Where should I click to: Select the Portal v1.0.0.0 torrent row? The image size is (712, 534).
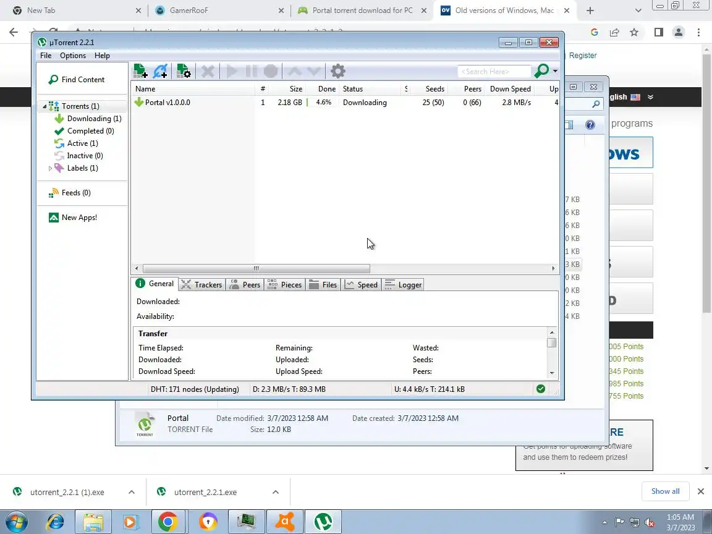pyautogui.click(x=345, y=103)
